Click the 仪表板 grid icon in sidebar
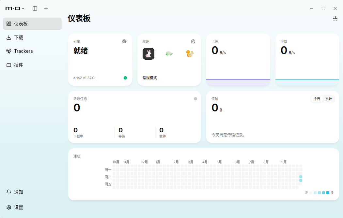 [9, 24]
